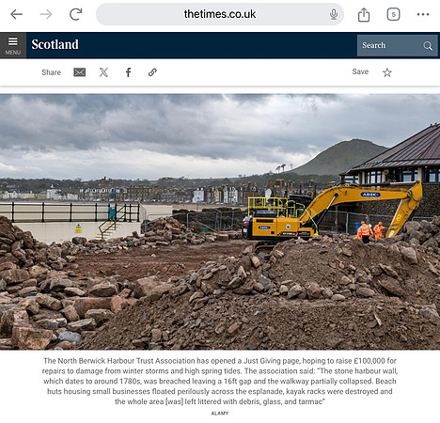Screen dimensions: 440x423
Task: Open the tabs switcher showing 5
Action: pyautogui.click(x=393, y=14)
